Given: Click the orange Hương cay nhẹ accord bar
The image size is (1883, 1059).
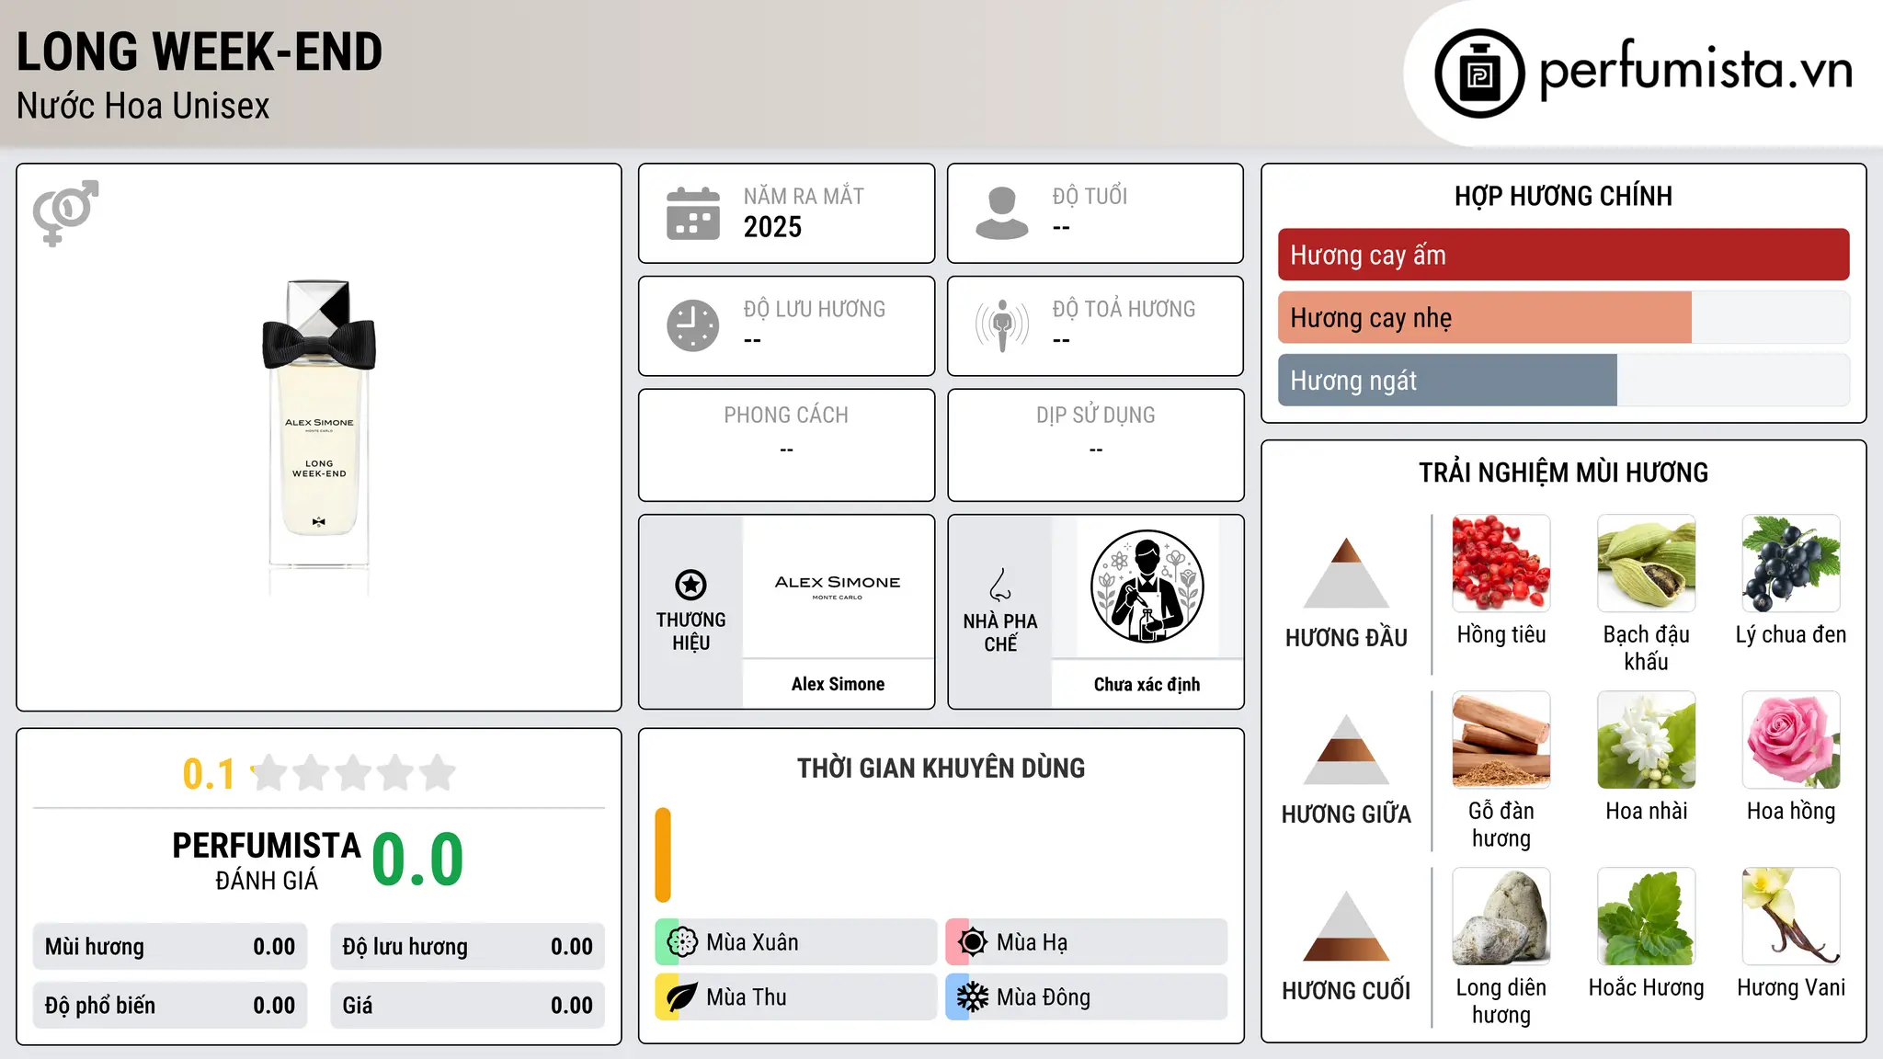Looking at the screenshot, I should point(1485,317).
